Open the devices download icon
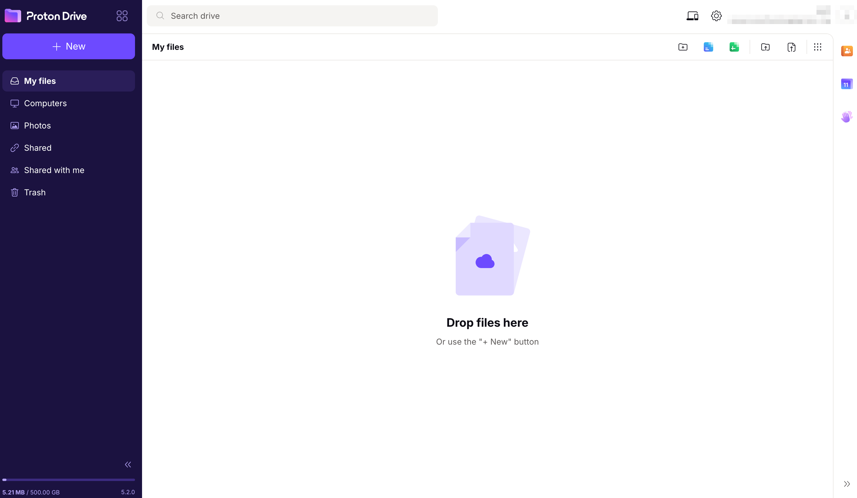The height and width of the screenshot is (498, 857). pyautogui.click(x=692, y=16)
